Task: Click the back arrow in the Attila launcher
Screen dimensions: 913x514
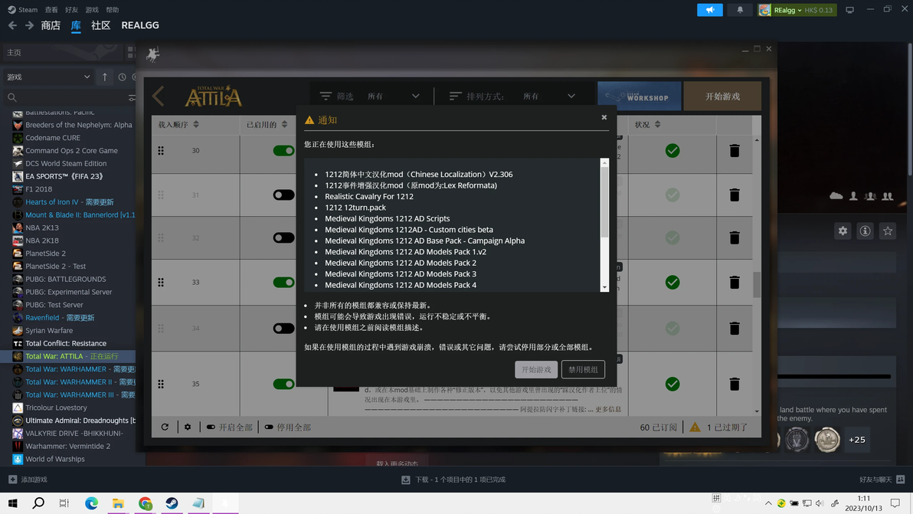Action: [158, 96]
